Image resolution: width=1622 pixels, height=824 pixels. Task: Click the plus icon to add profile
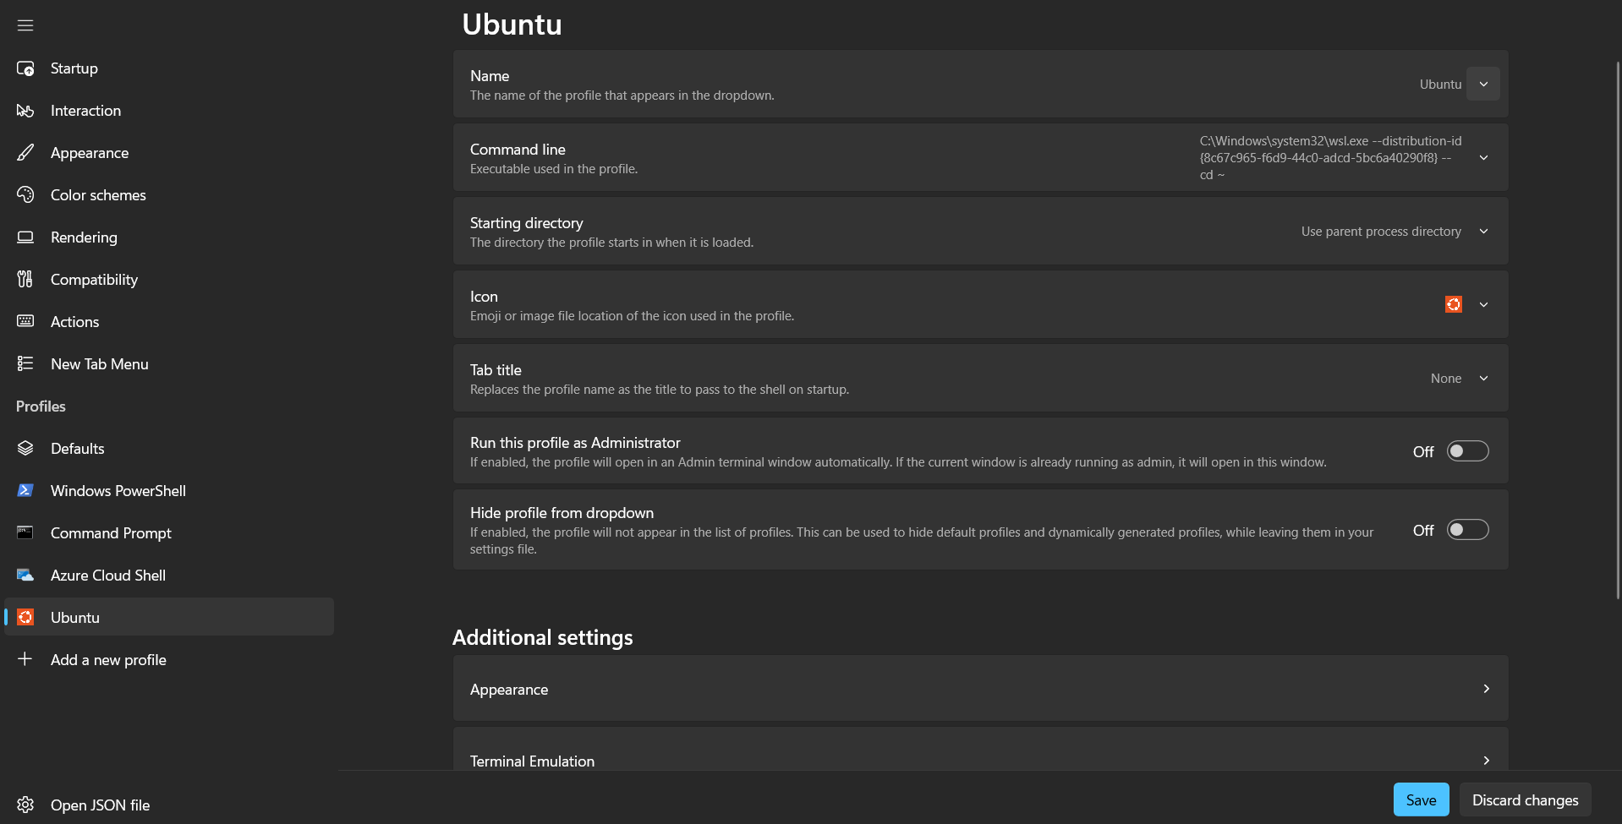coord(25,659)
